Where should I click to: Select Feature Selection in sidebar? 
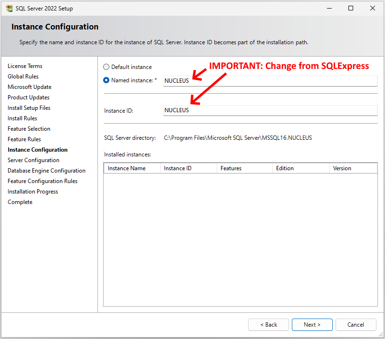point(29,129)
